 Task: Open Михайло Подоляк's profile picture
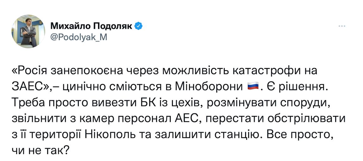click(28, 31)
